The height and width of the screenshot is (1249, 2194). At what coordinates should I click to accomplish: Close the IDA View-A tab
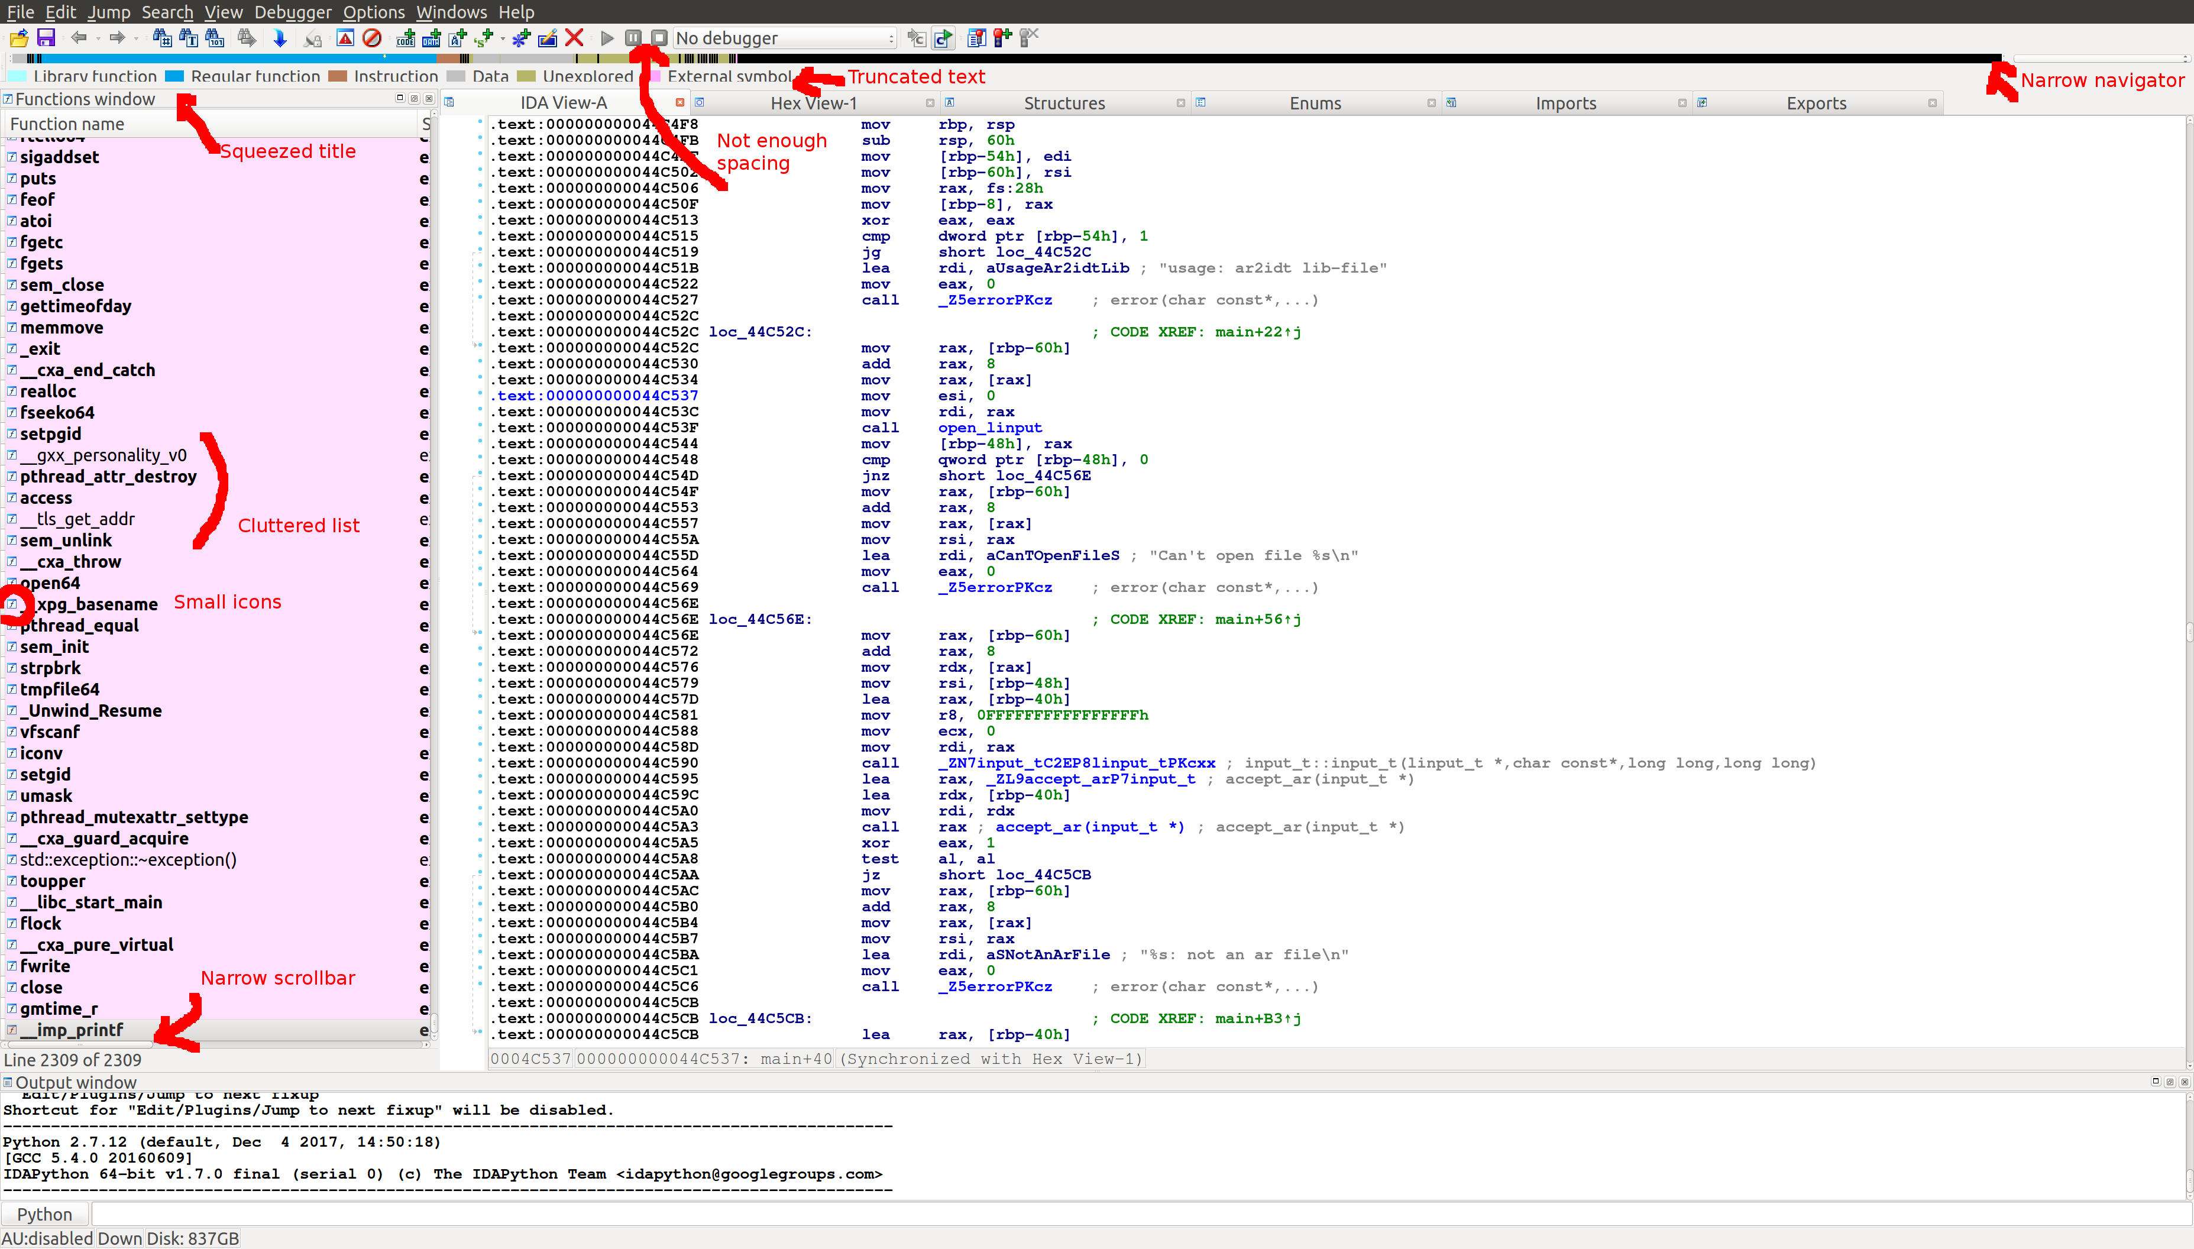(679, 103)
